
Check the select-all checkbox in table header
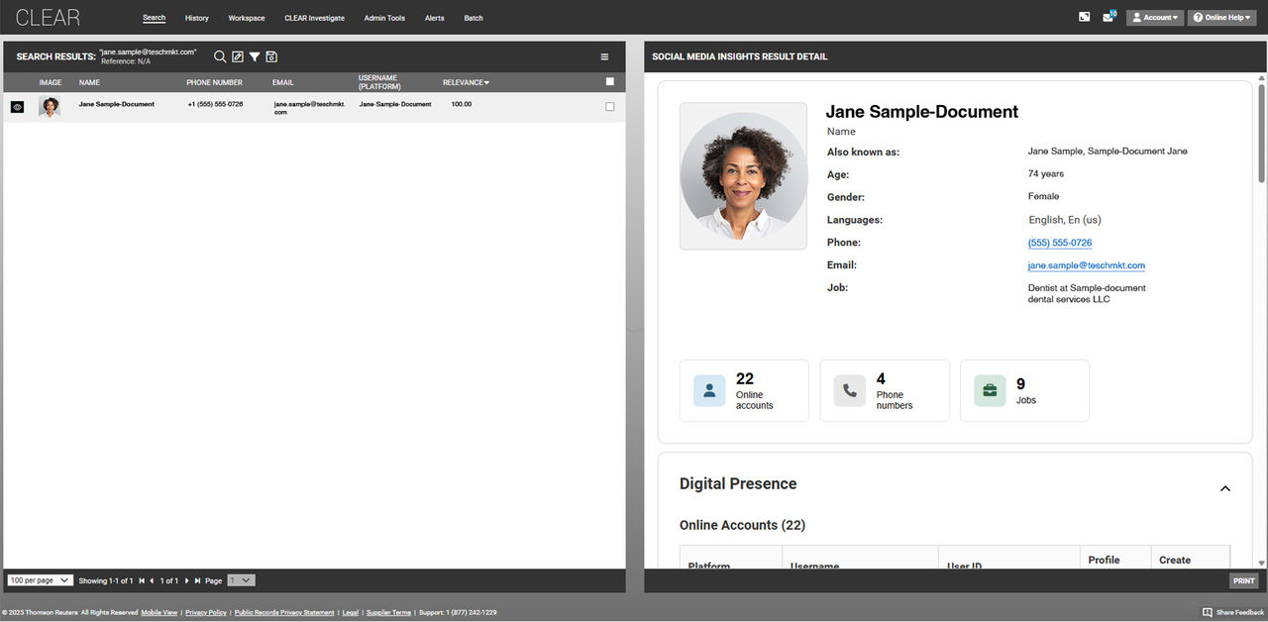pyautogui.click(x=609, y=82)
